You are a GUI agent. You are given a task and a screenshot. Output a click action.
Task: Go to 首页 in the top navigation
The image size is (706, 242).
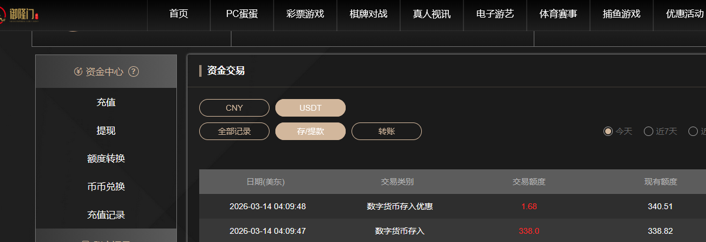point(179,14)
